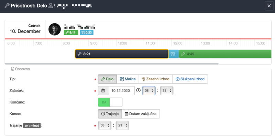
Task: Click the green 8:11 work total badge
Action: tap(71, 32)
